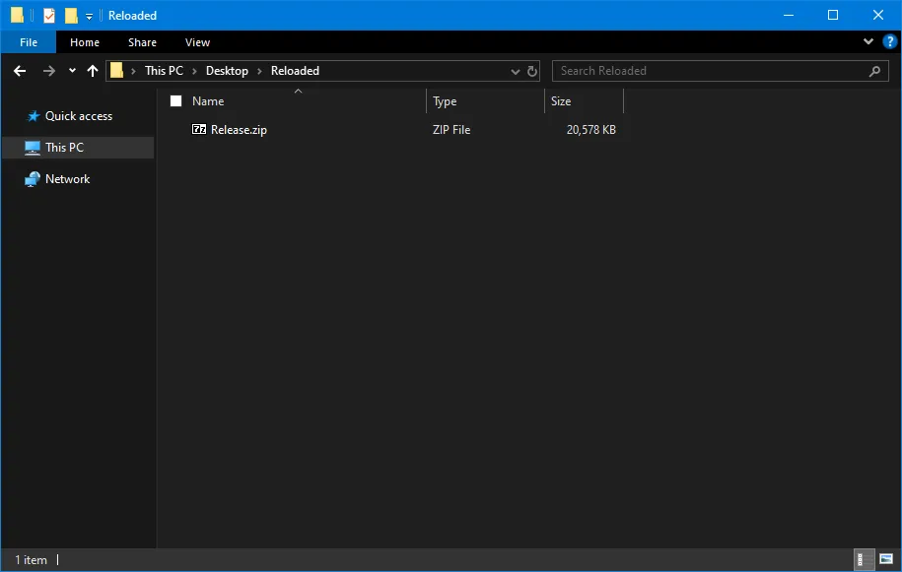
Task: Click Desktop in the breadcrumb path
Action: 227,70
